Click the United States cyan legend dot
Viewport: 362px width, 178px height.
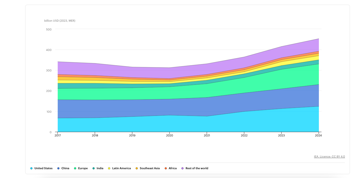click(31, 168)
